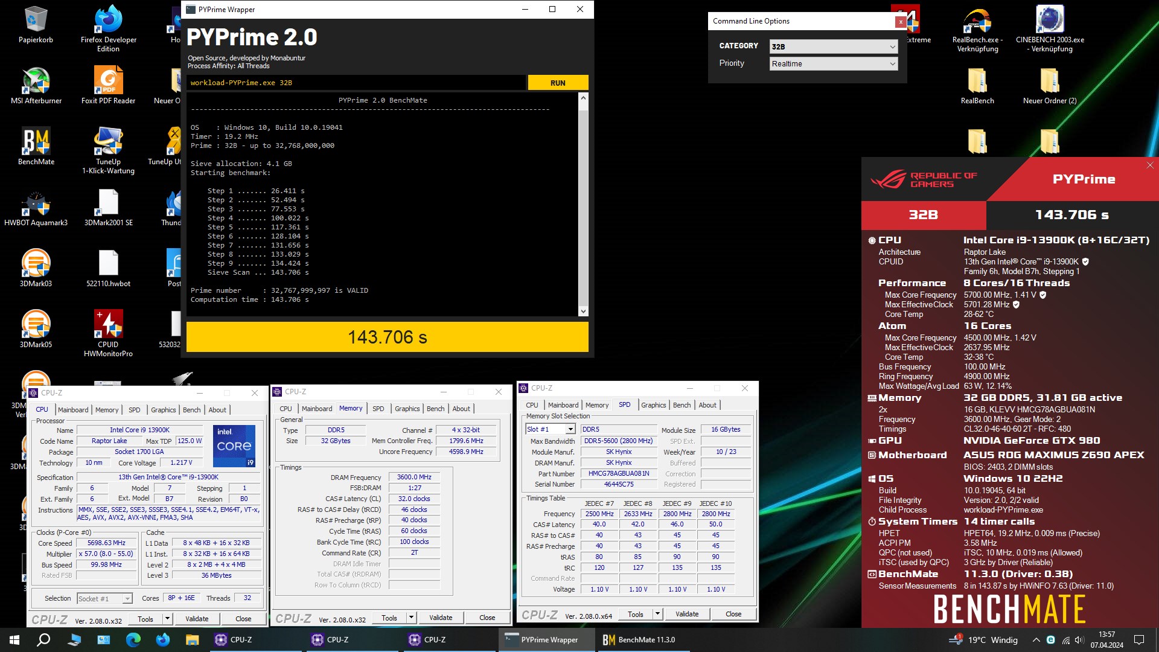Close the BenchMate PYPrime result overlay
This screenshot has height=652, width=1159.
click(x=1149, y=165)
